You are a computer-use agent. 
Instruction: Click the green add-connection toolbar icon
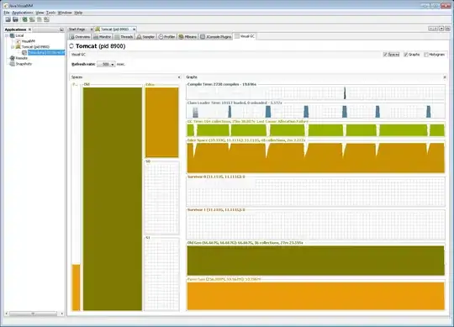pos(24,19)
